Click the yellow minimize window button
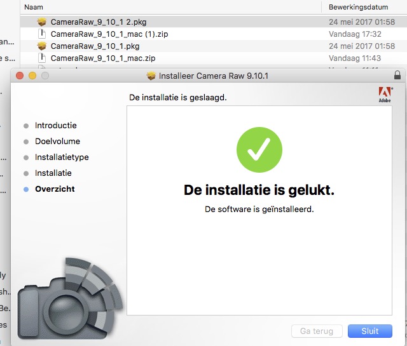The width and height of the screenshot is (407, 346). (32, 76)
